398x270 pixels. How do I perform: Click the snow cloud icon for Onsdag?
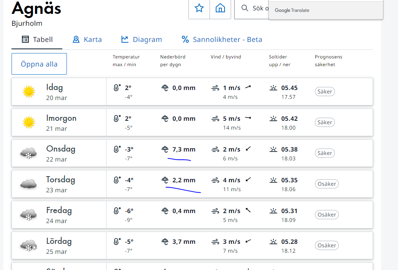28,153
